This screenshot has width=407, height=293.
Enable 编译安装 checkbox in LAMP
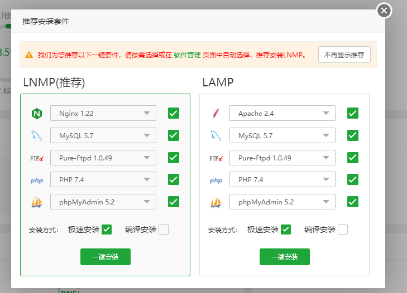343,229
